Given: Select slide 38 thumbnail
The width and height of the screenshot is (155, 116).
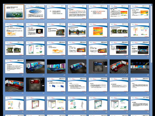Looking at the screenshot, I should (56, 103).
